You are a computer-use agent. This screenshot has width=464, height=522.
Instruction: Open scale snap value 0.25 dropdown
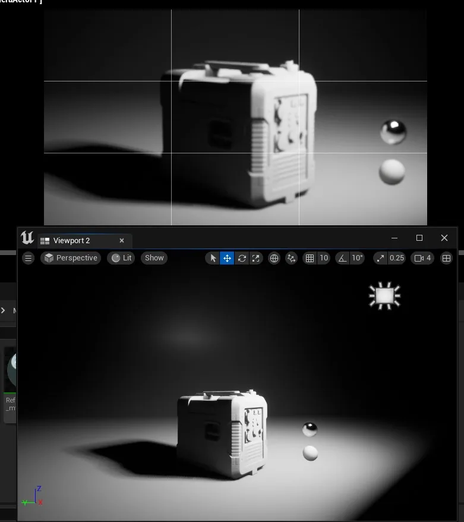pos(397,258)
